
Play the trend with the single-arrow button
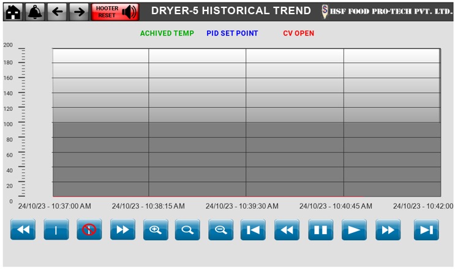[x=354, y=230]
